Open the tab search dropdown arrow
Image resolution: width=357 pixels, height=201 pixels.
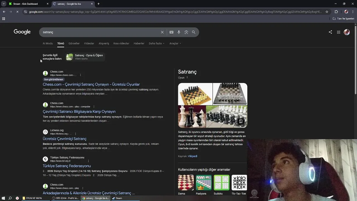(x=3, y=4)
